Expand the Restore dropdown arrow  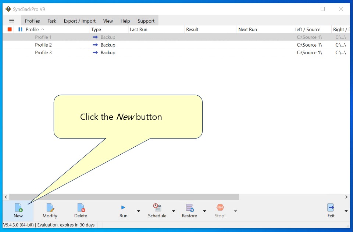(204, 211)
